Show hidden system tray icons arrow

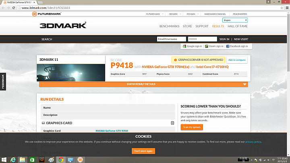pyautogui.click(x=251, y=160)
